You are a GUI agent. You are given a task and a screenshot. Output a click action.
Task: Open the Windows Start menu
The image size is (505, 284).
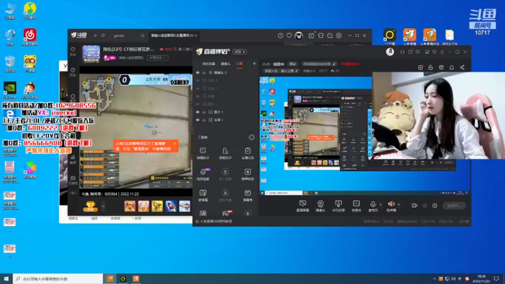(x=6, y=278)
